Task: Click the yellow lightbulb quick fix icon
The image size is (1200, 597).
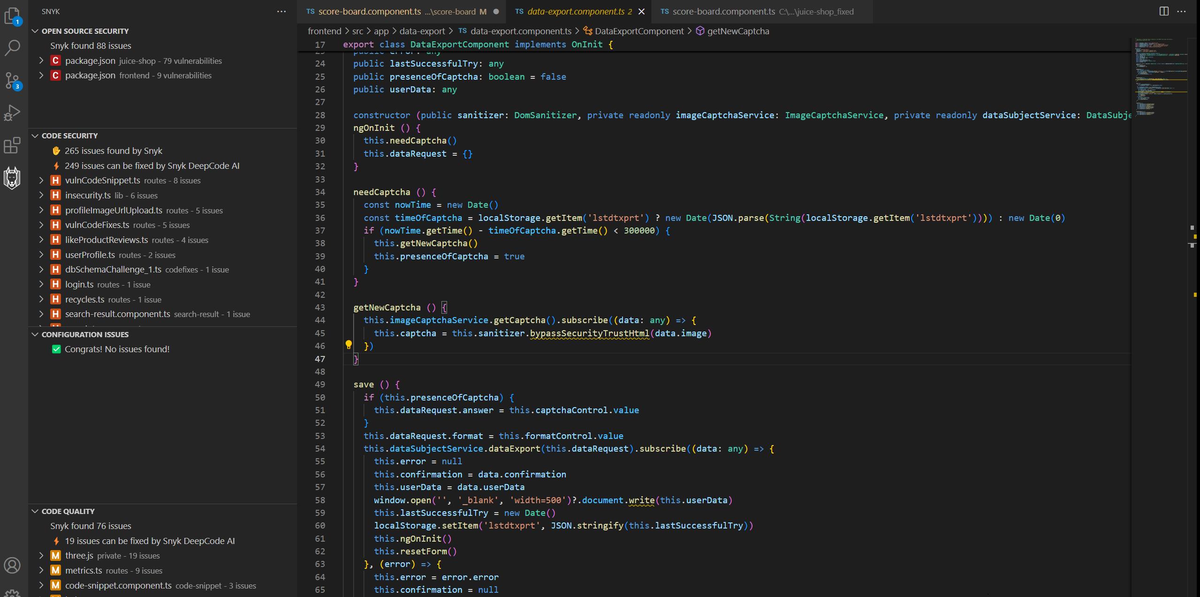Action: tap(349, 345)
